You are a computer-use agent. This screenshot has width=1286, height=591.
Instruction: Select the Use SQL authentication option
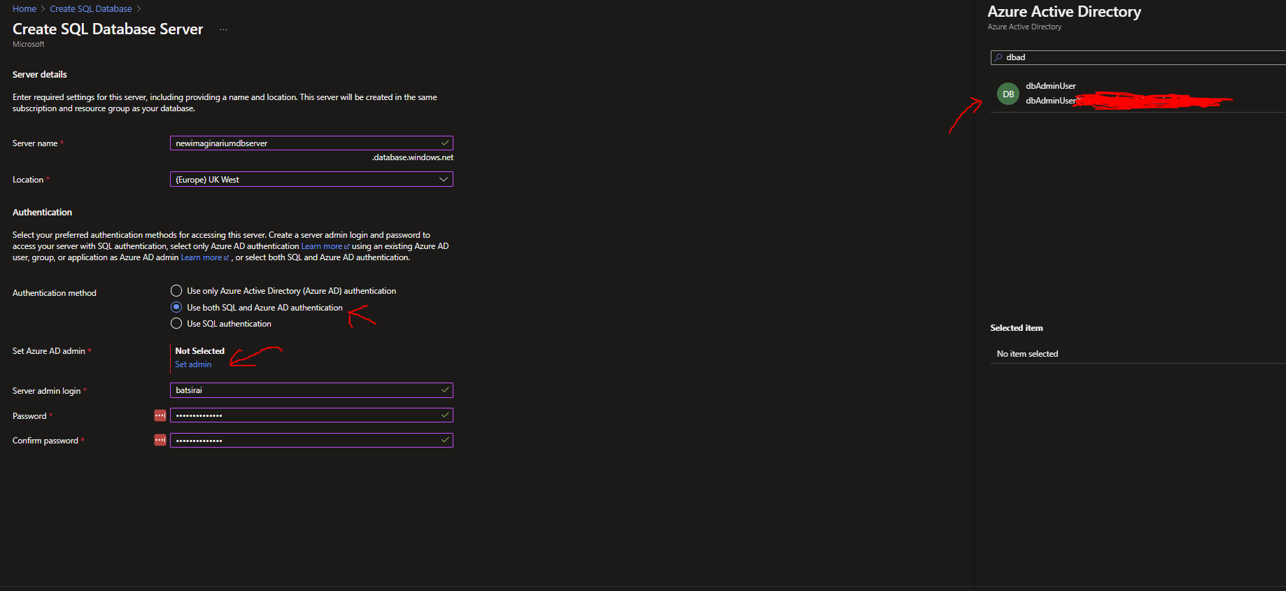click(x=176, y=324)
